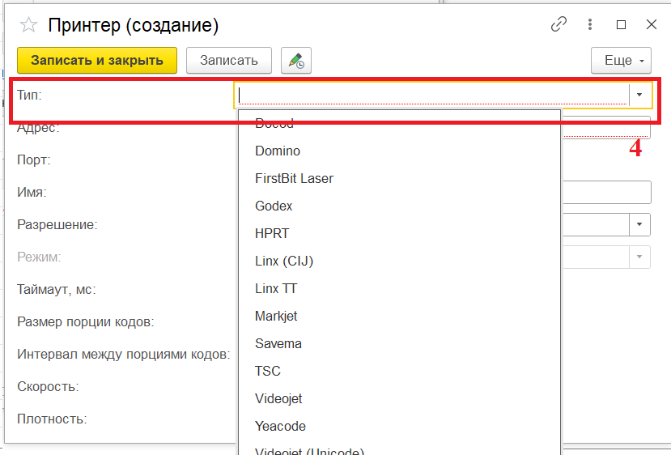Expand the Режим dropdown arrow
This screenshot has width=671, height=455.
(x=639, y=257)
